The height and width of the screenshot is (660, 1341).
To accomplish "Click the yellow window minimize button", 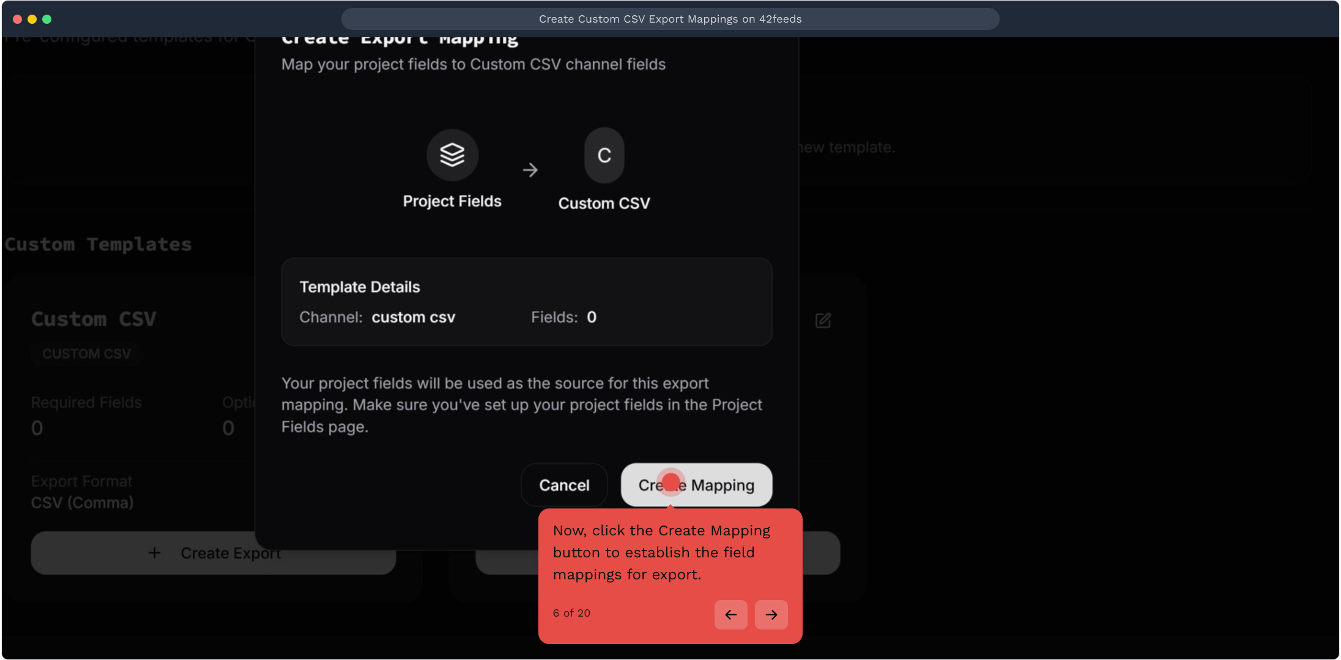I will point(32,19).
